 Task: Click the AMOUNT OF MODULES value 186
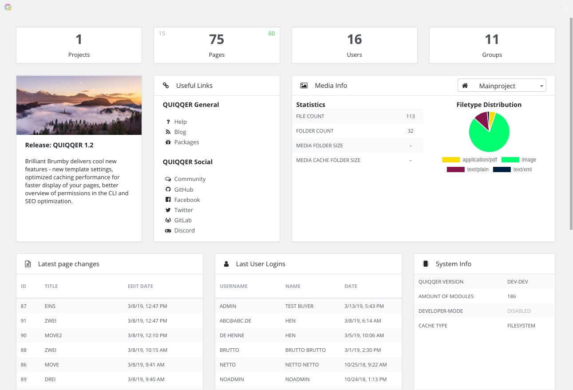512,296
